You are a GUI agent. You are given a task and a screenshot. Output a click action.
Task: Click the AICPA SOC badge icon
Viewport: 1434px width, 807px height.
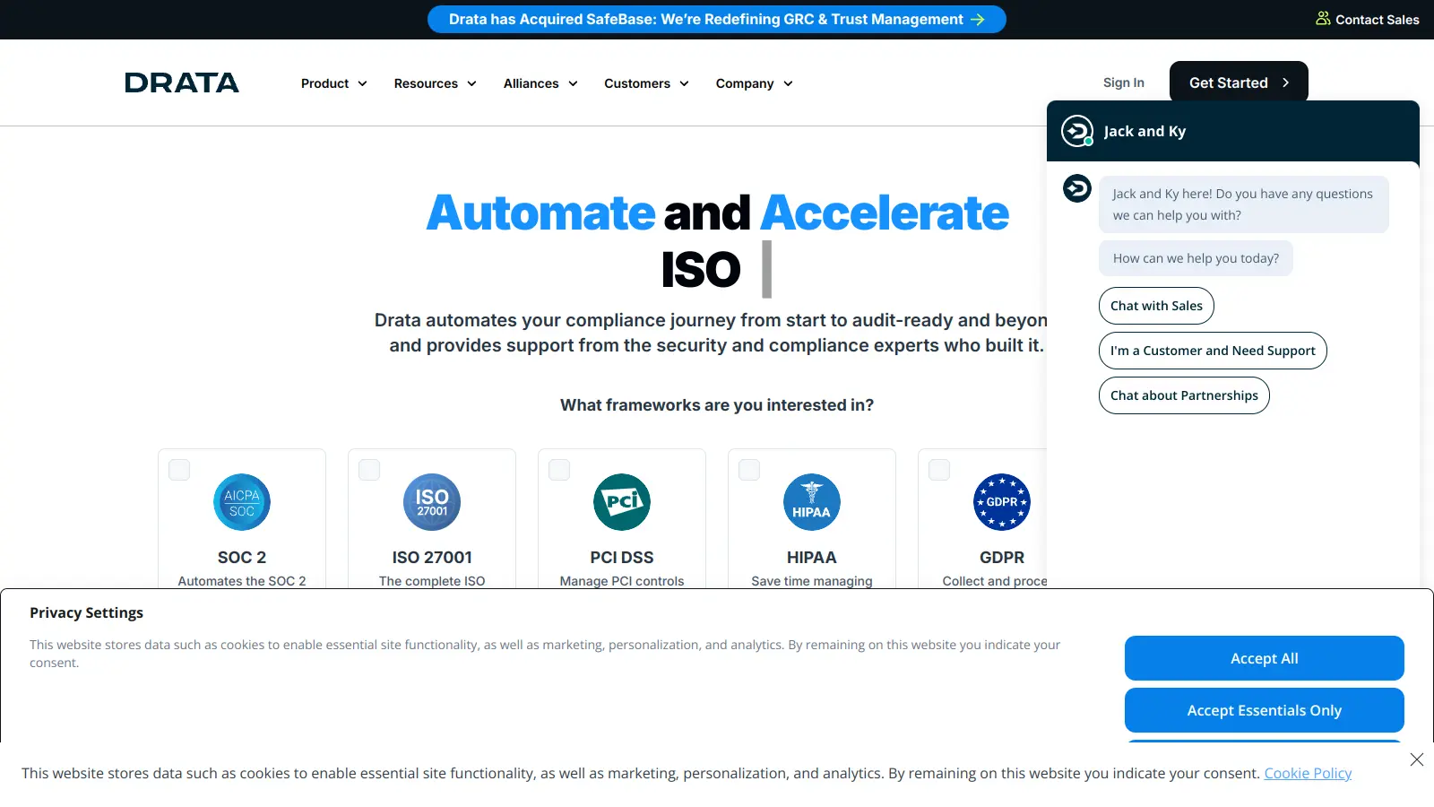click(242, 502)
